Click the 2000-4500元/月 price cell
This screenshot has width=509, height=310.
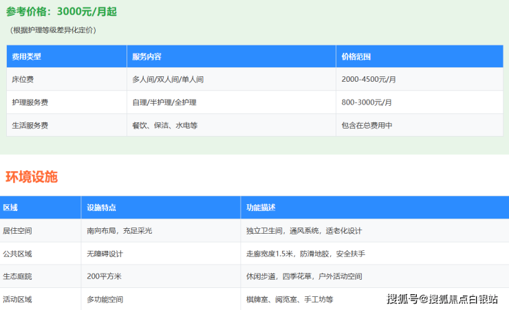tap(369, 79)
